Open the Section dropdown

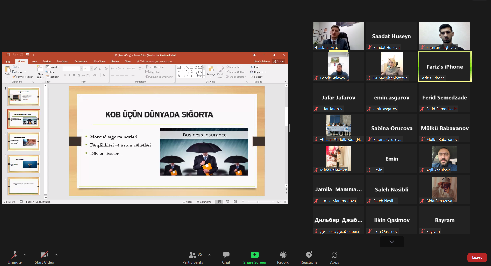pos(52,77)
